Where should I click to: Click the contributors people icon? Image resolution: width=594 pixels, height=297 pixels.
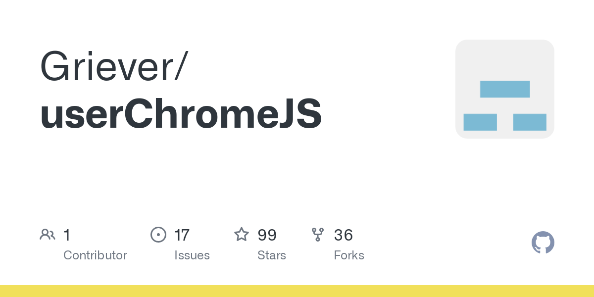[47, 235]
